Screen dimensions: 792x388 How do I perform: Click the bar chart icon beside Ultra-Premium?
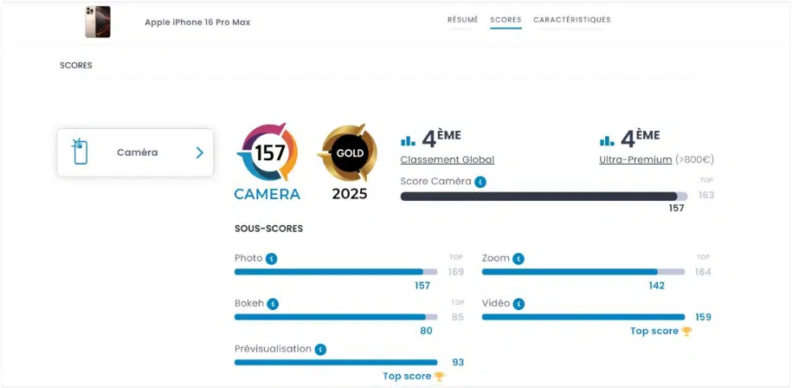607,141
